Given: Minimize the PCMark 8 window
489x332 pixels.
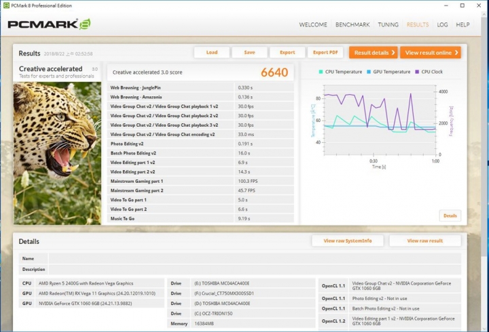Looking at the screenshot, I should tap(446, 5).
